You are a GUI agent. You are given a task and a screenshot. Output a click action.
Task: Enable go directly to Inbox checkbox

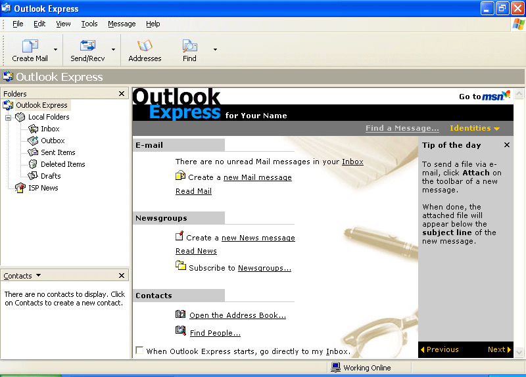point(139,351)
